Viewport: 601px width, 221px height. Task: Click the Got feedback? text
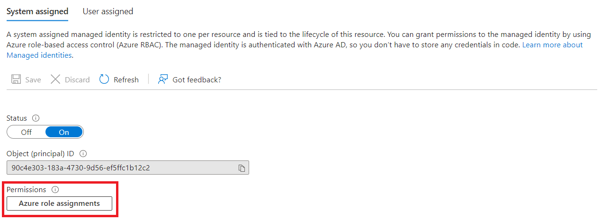(197, 80)
